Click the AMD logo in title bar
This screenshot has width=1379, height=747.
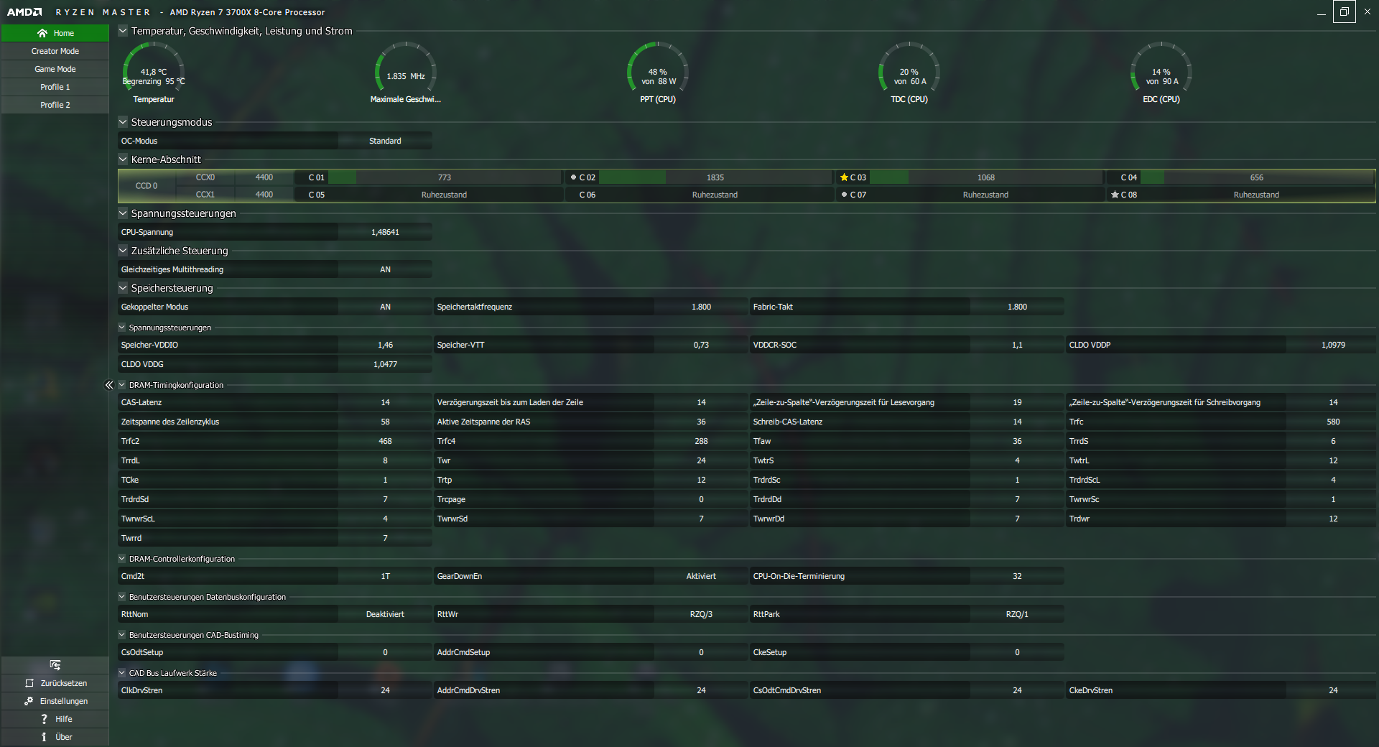24,12
